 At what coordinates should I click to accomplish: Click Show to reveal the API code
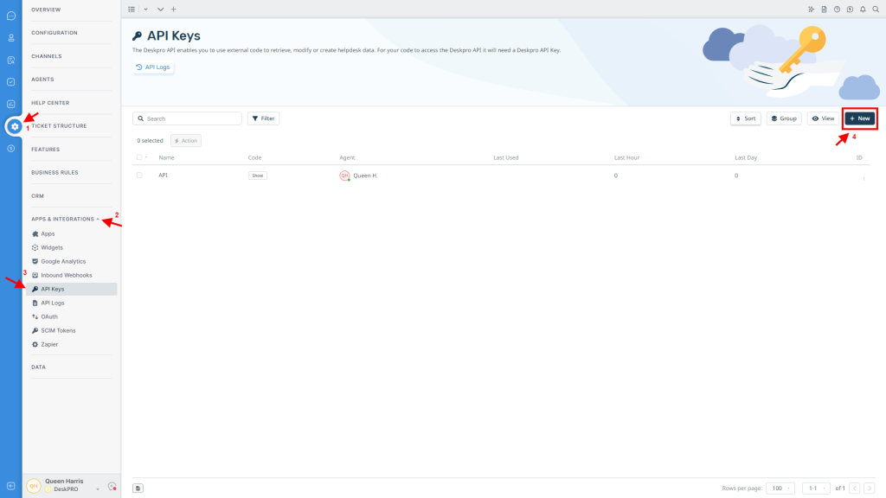pos(257,176)
